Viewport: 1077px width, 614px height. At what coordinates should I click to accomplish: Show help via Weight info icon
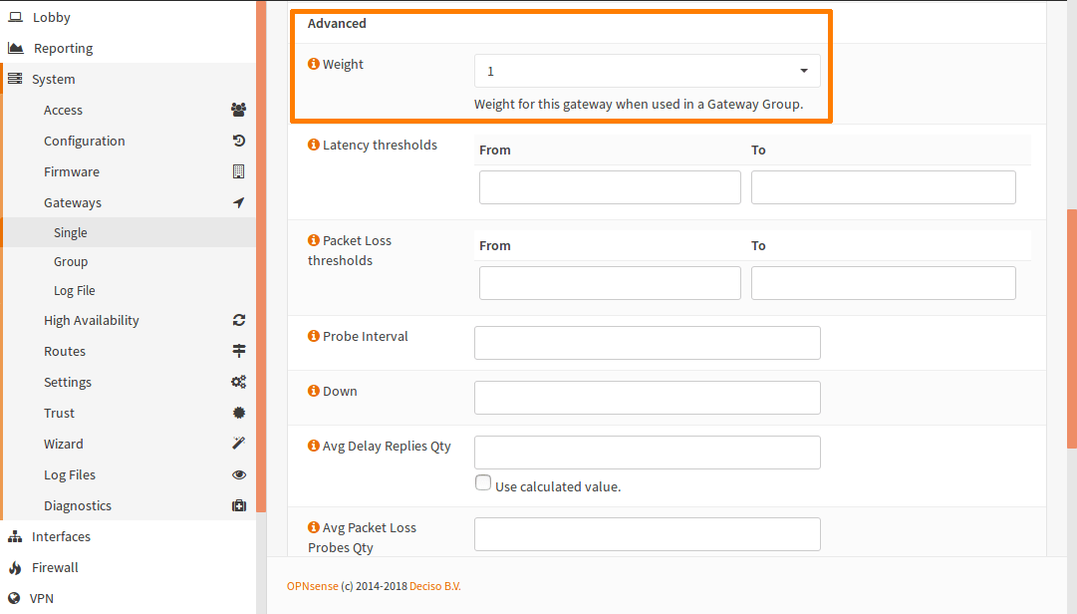point(314,64)
